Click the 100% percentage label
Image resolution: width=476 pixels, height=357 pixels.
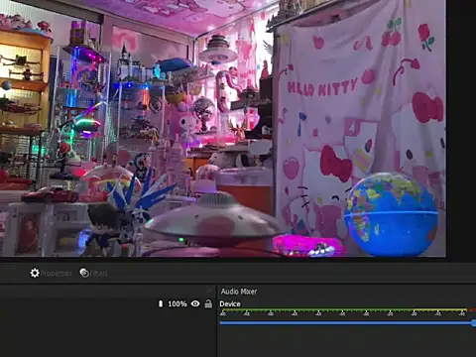click(x=178, y=303)
